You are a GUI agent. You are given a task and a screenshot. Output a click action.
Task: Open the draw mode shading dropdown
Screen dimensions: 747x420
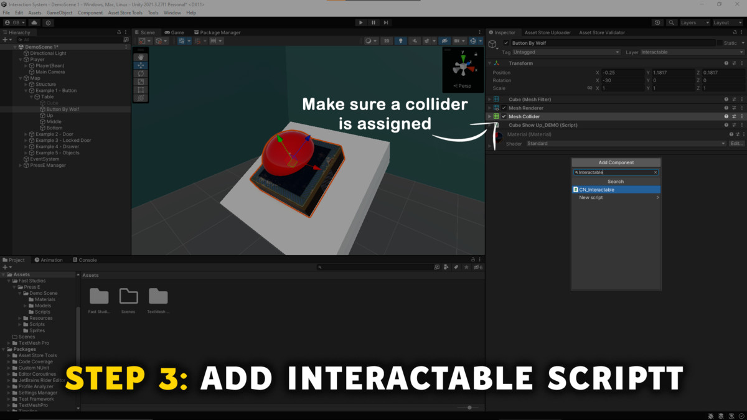370,41
